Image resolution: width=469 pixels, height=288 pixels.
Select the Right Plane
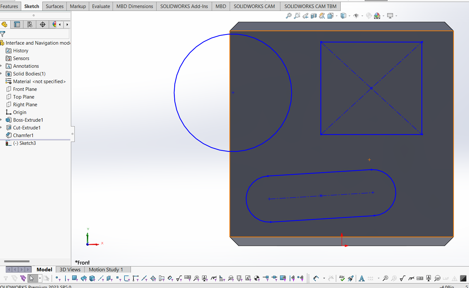point(22,105)
